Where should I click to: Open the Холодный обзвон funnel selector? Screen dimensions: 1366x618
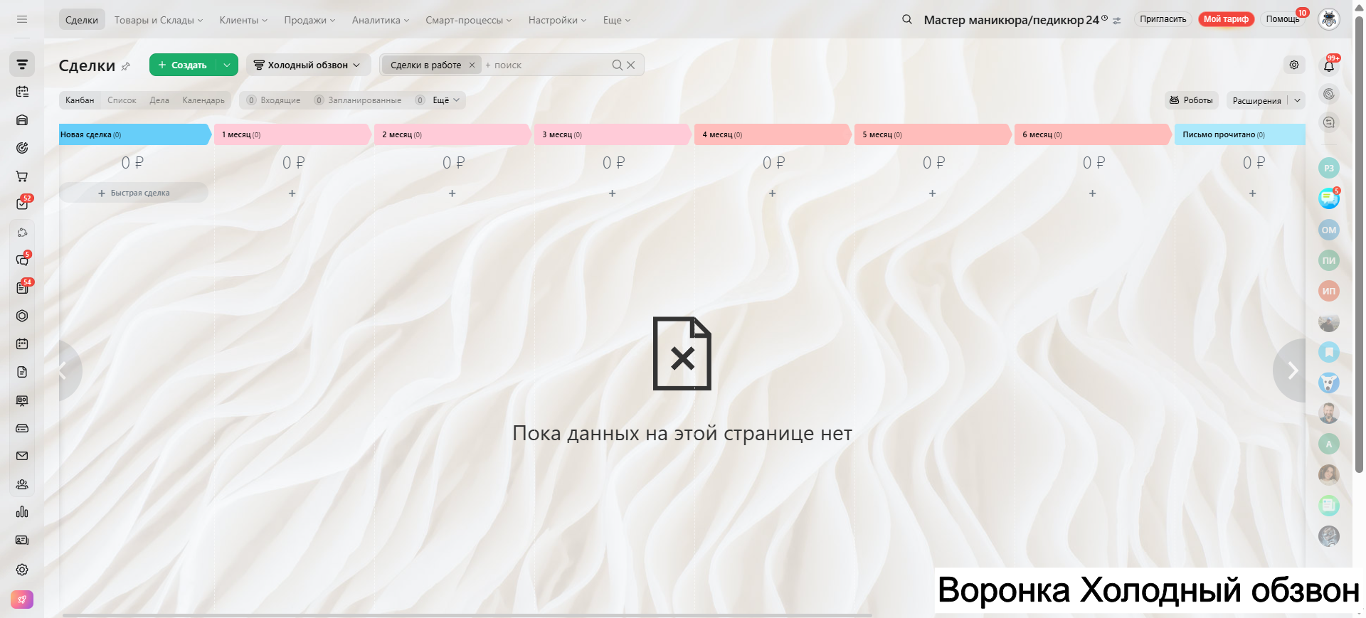click(x=308, y=65)
